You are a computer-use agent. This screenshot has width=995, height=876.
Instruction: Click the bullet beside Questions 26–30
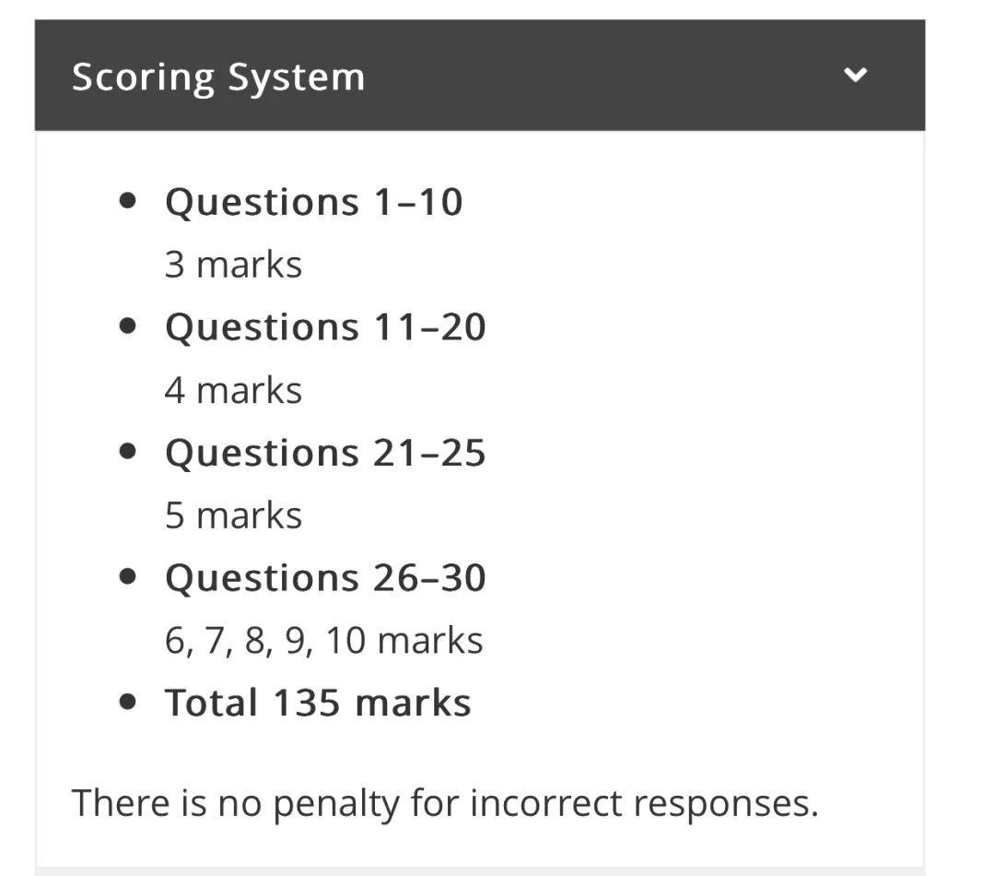coord(127,577)
